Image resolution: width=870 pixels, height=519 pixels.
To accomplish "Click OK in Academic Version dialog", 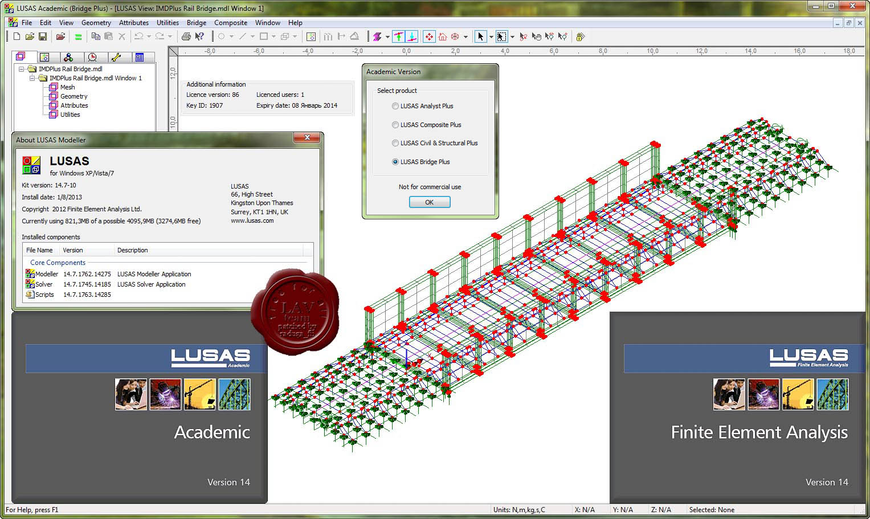I will (x=430, y=202).
